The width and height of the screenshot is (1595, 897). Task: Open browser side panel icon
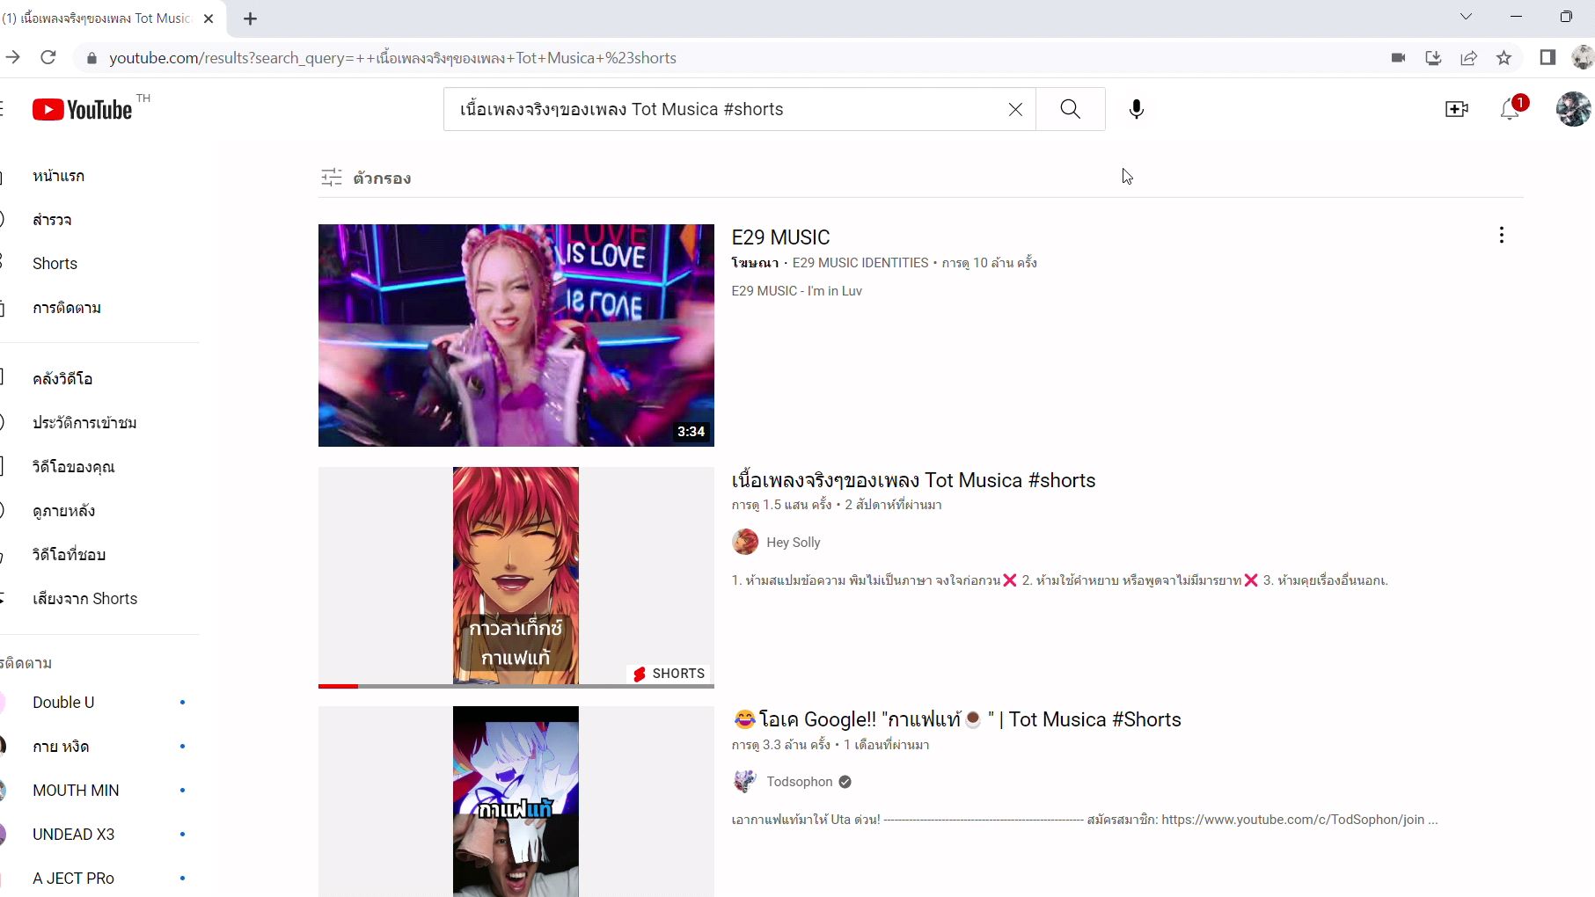pos(1547,58)
